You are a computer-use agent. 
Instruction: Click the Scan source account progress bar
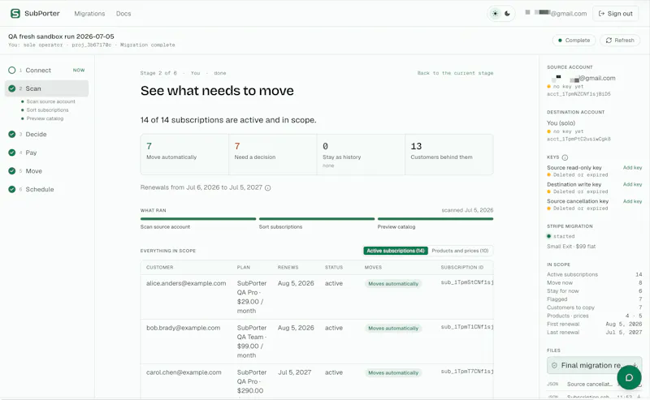point(198,218)
